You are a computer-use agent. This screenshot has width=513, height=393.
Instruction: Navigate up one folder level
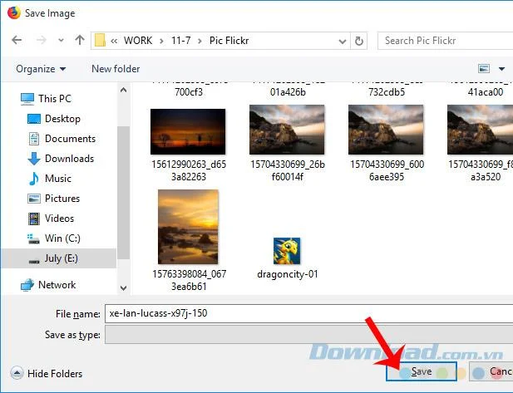coord(80,40)
